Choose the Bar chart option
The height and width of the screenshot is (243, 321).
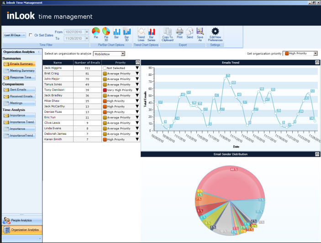[x=116, y=33]
